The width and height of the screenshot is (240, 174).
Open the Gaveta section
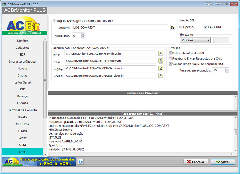[22, 69]
